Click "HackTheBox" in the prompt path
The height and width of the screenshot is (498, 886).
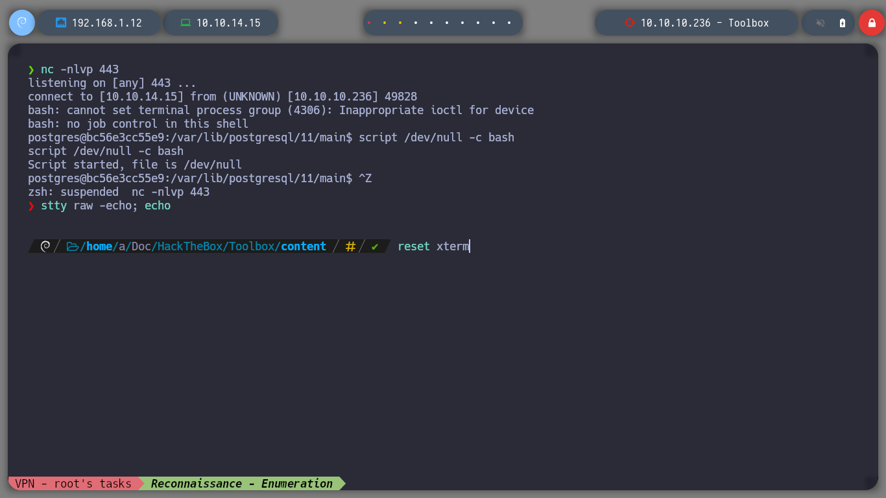point(190,246)
